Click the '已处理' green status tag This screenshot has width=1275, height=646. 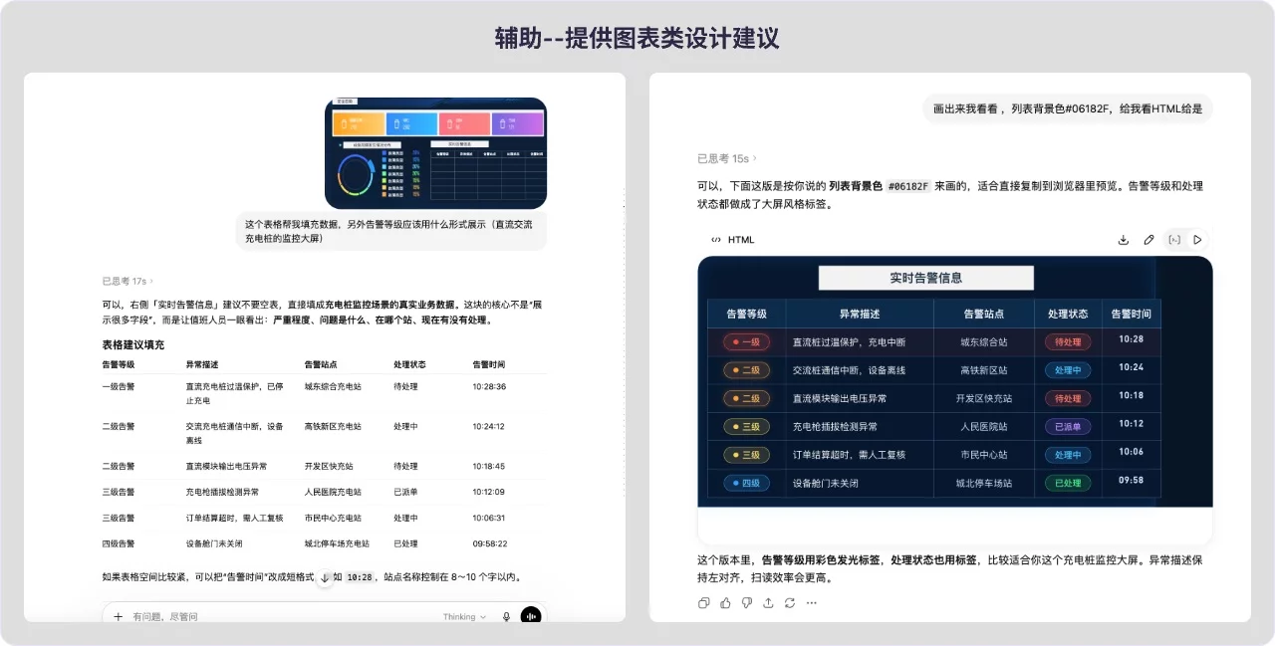pyautogui.click(x=1068, y=483)
